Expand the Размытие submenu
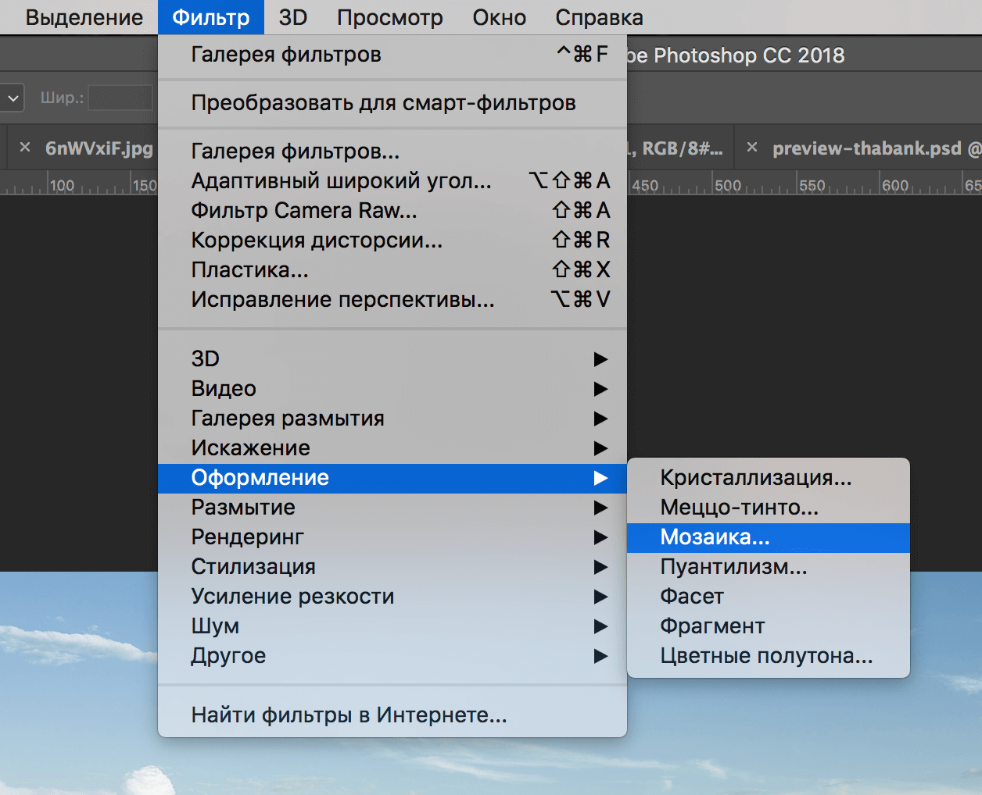This screenshot has width=982, height=795. pyautogui.click(x=243, y=508)
